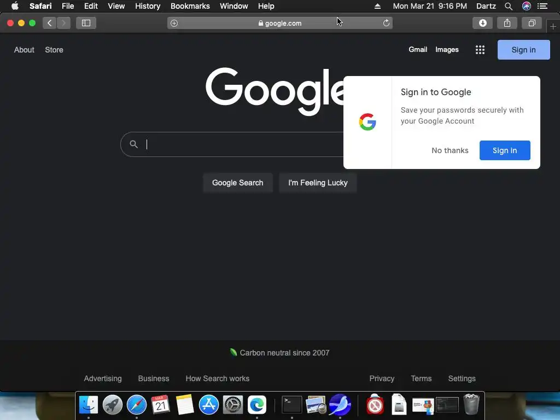Open Notification Center list icon

(x=542, y=6)
